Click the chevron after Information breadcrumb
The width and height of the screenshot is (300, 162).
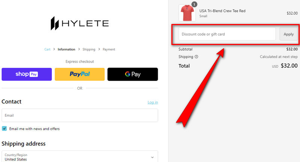coord(79,49)
